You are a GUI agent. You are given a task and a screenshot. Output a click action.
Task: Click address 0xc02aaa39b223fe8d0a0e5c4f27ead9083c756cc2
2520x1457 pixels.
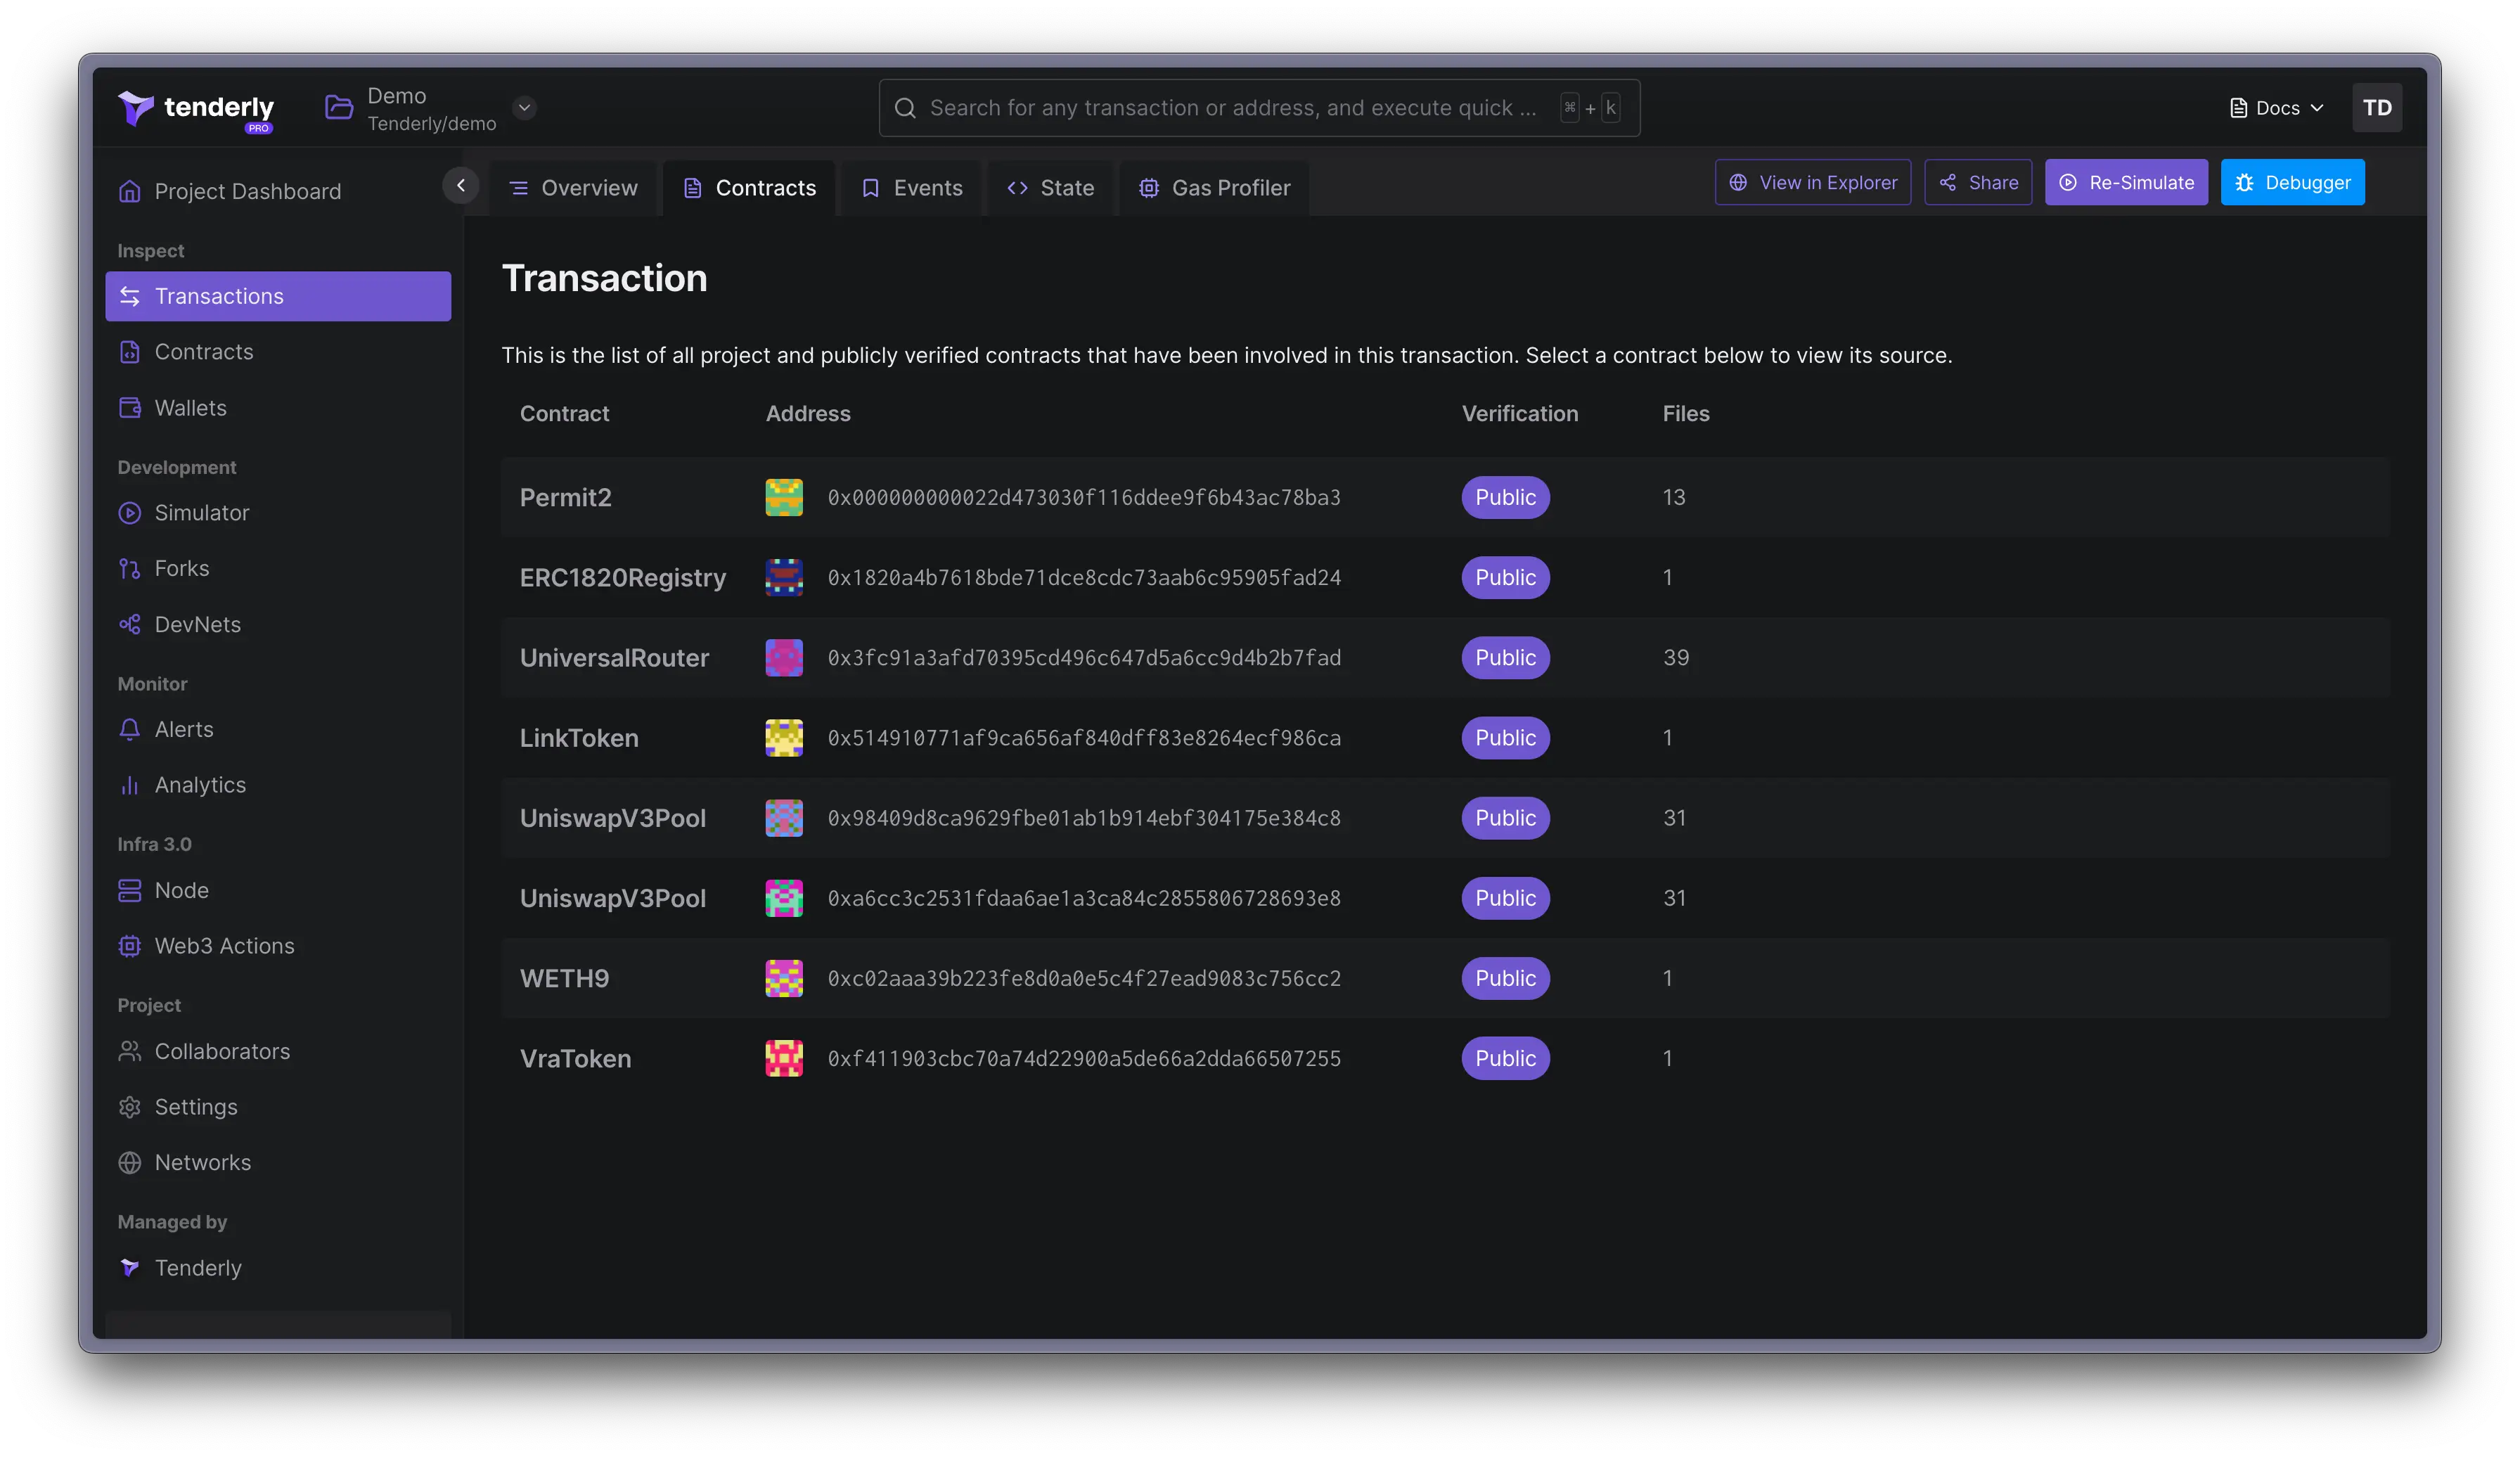point(1084,978)
